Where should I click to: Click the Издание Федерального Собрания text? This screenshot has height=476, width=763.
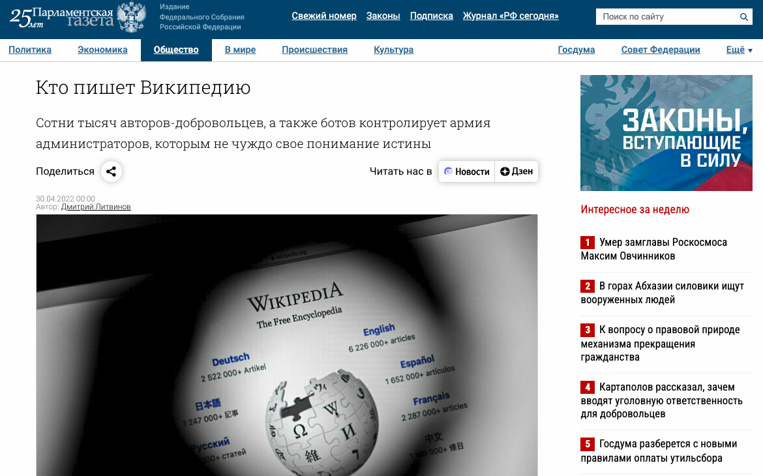(x=202, y=17)
